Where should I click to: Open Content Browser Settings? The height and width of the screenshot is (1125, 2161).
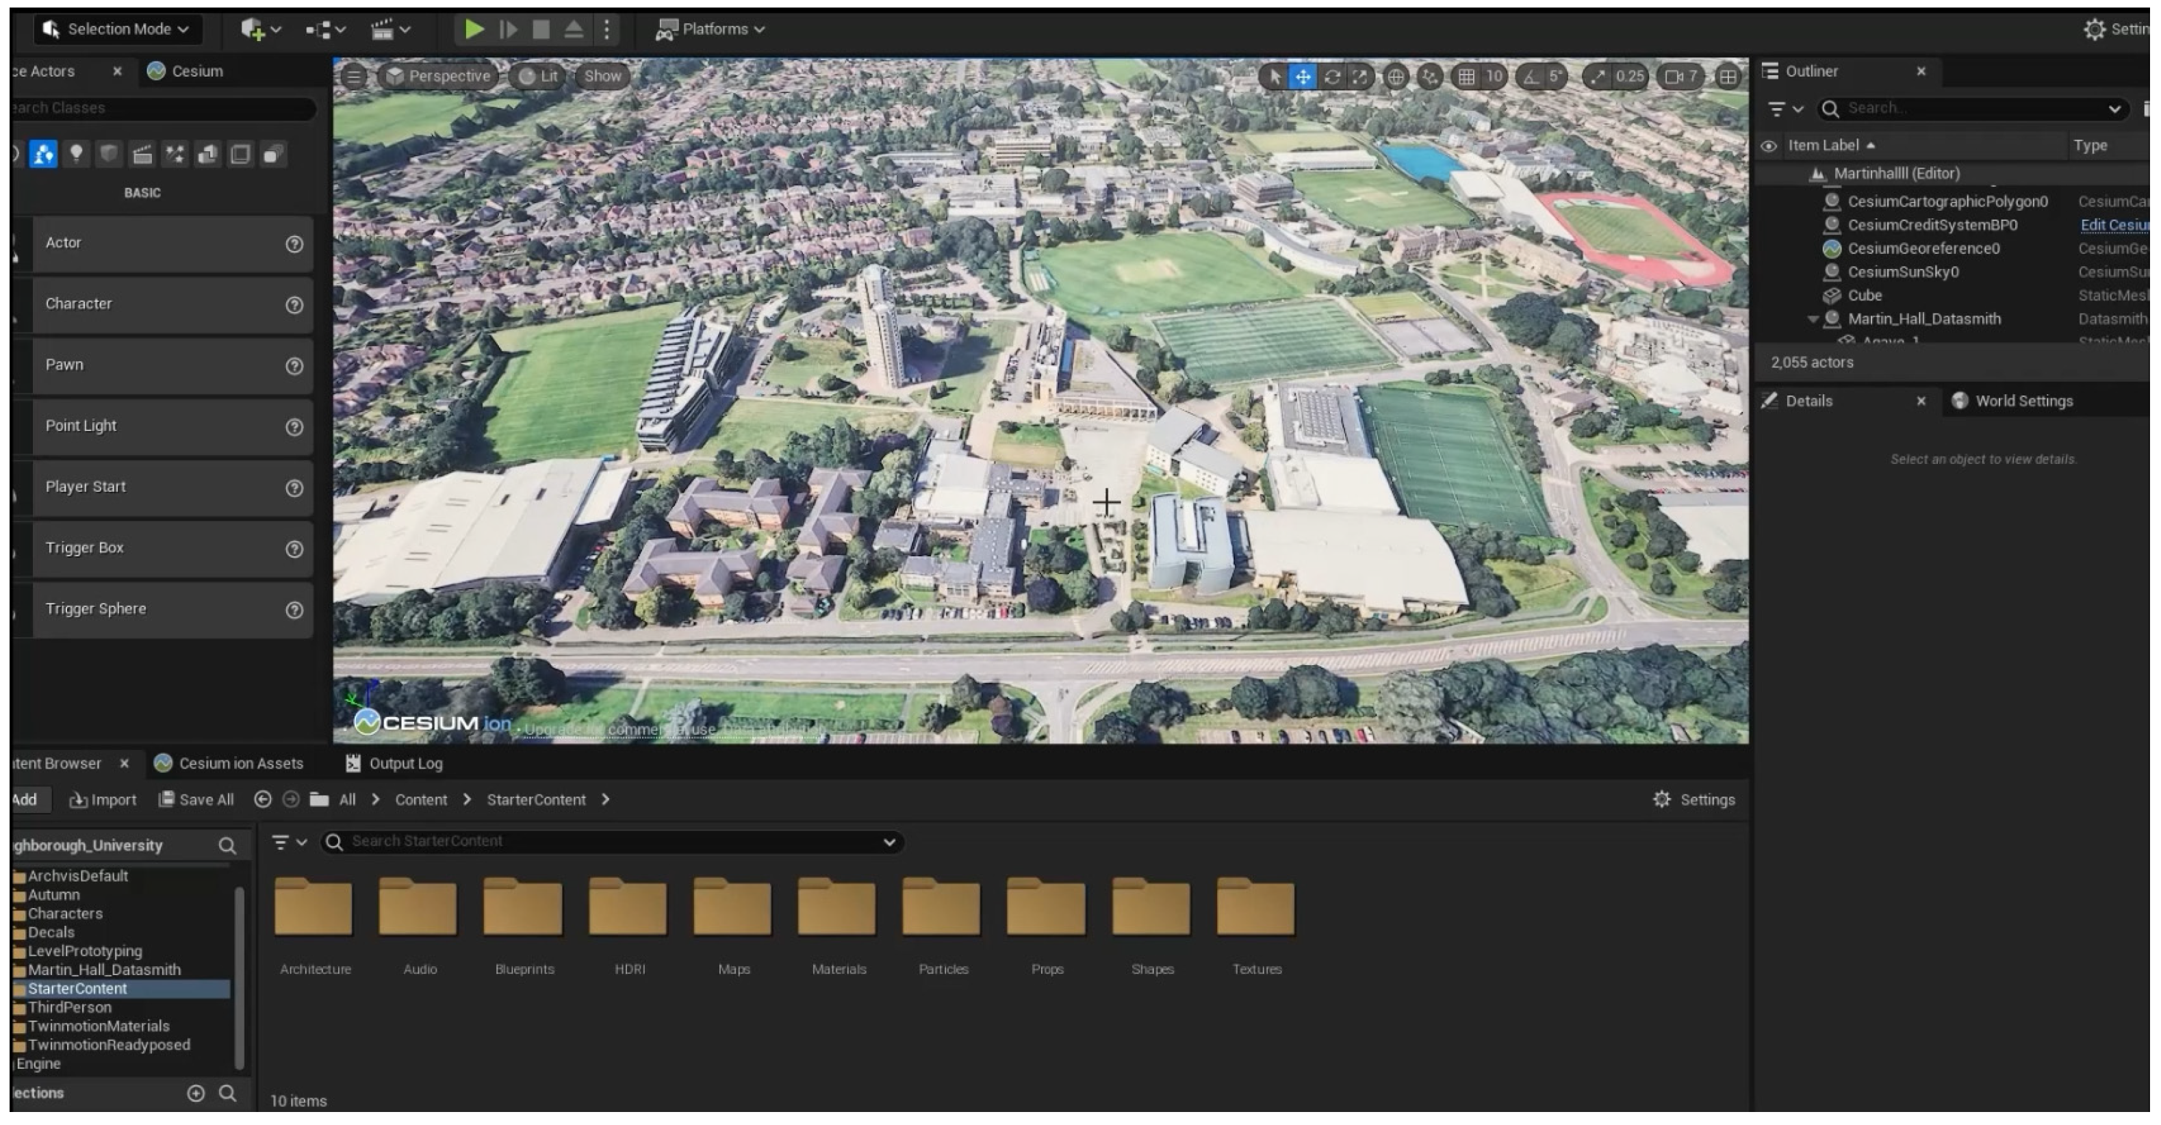[x=1693, y=801]
